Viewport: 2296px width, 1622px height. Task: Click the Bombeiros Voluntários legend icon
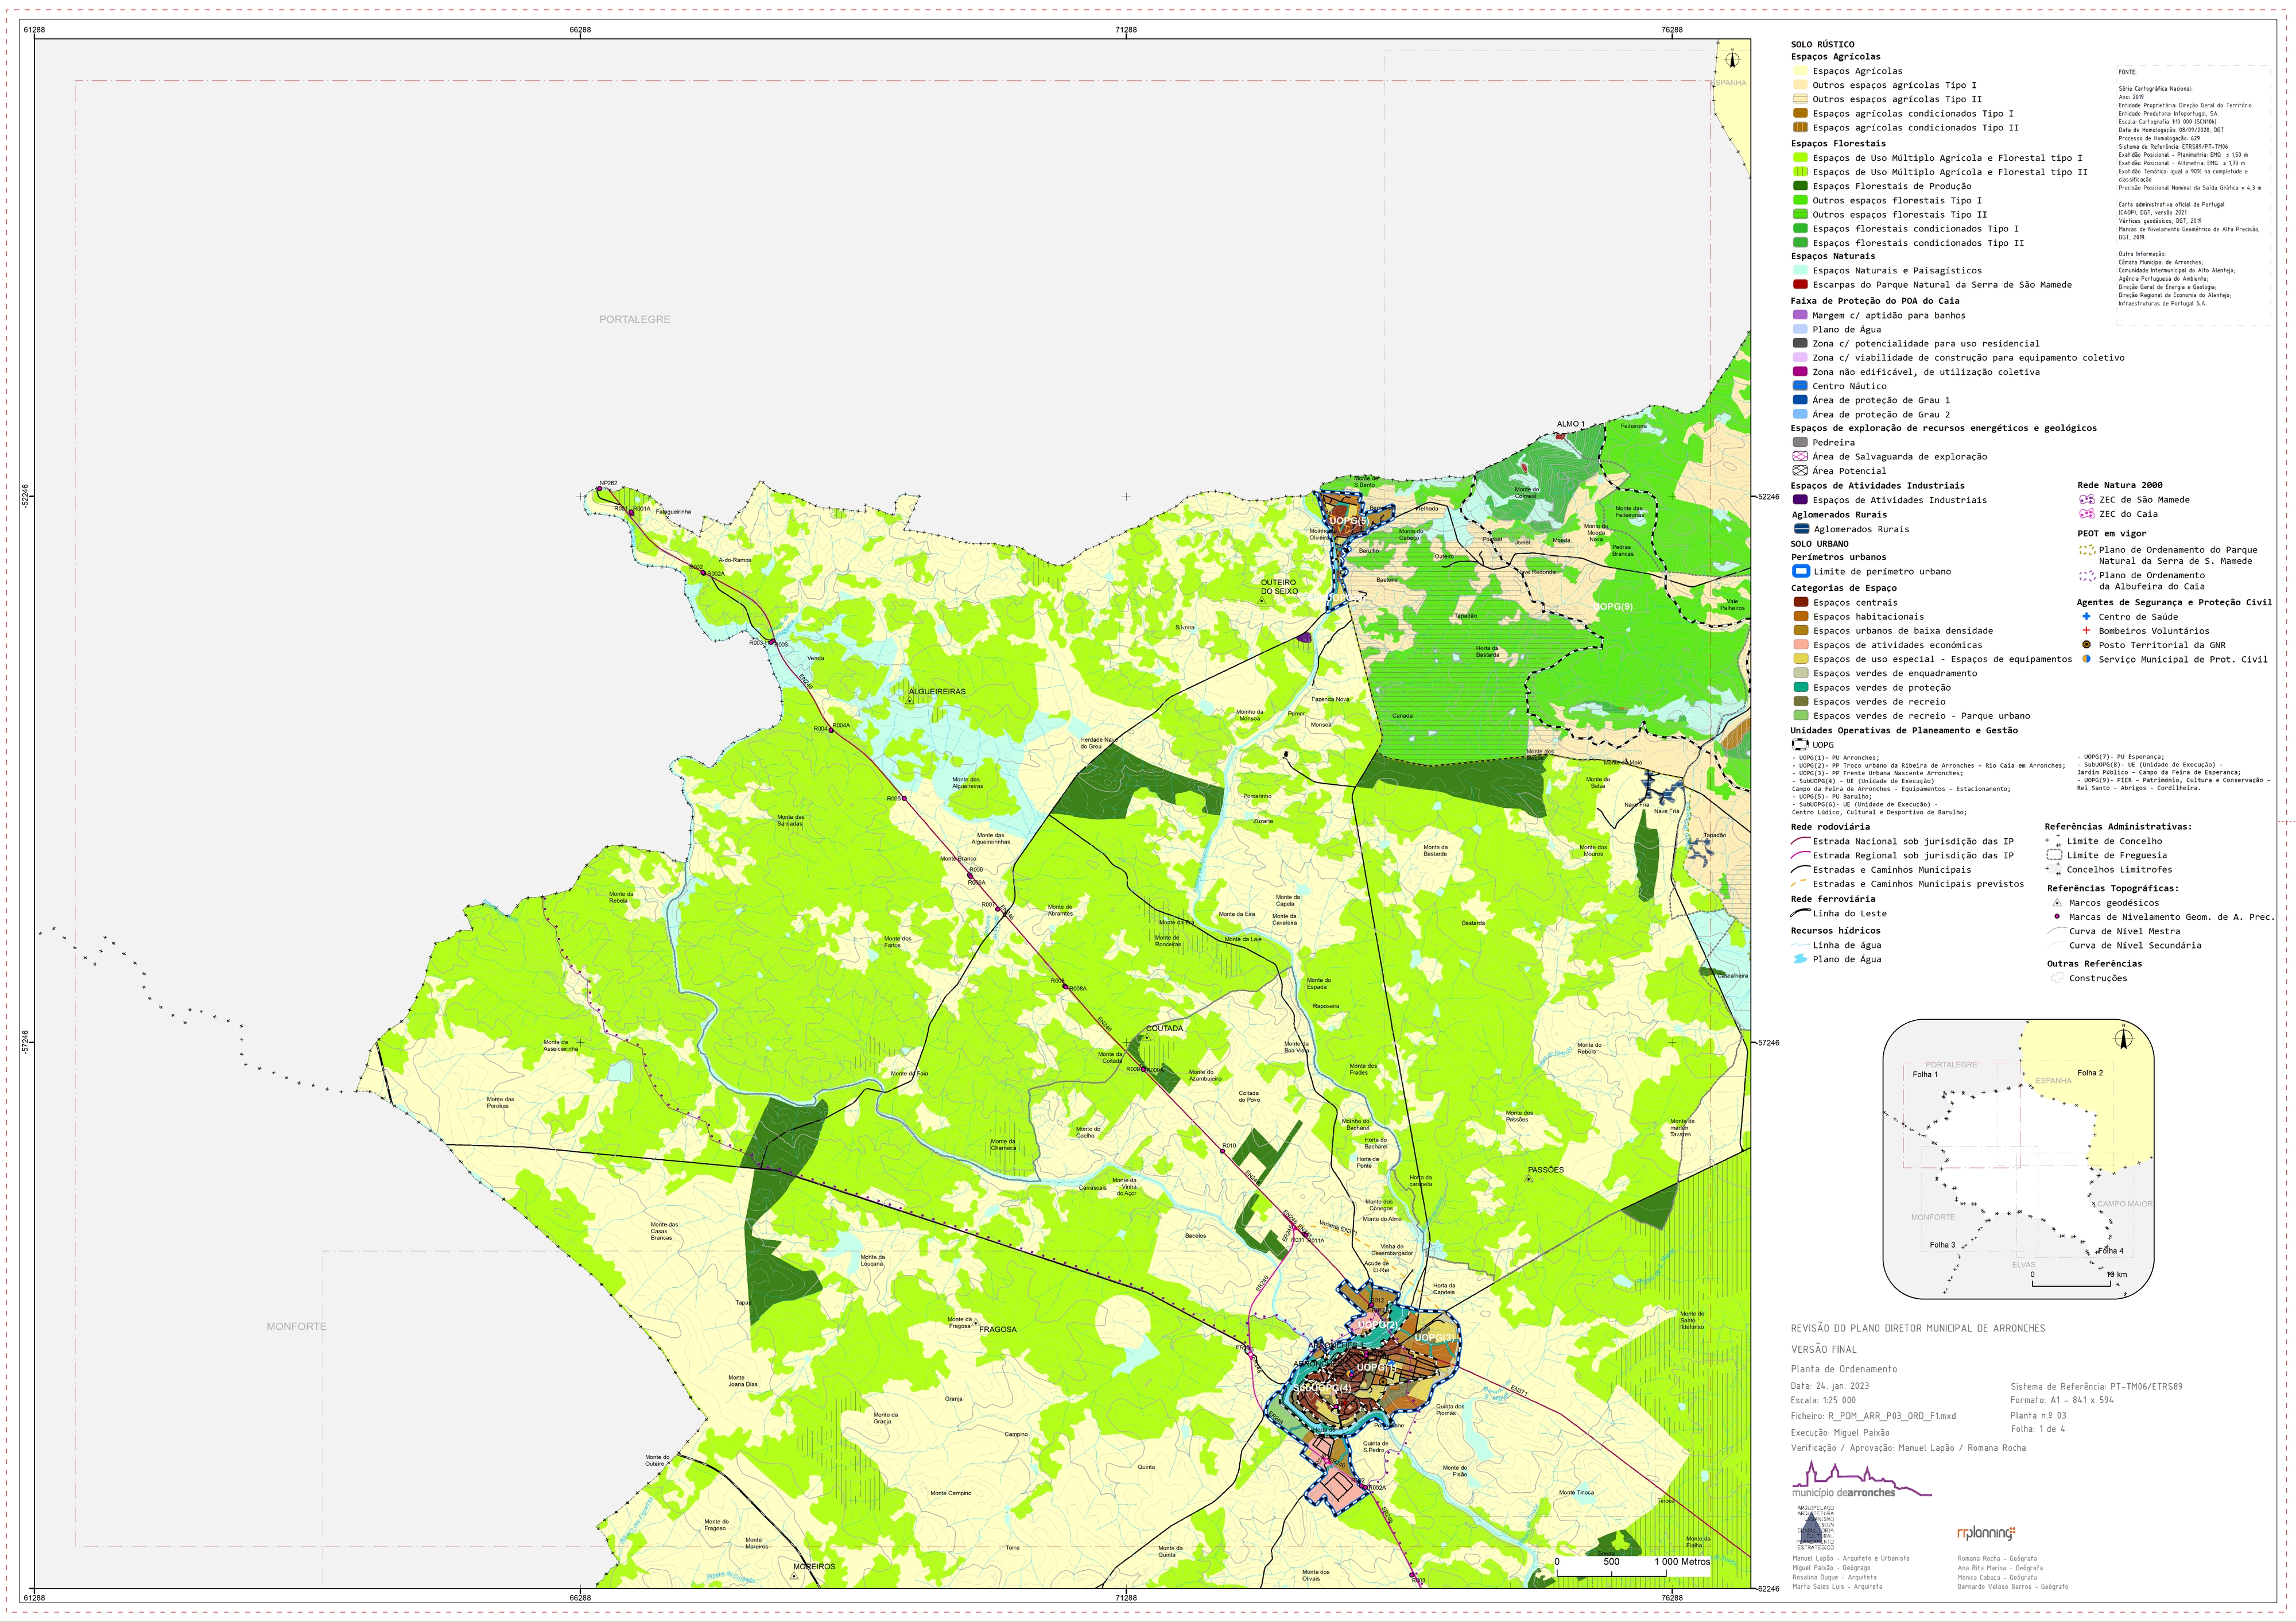tap(2086, 630)
